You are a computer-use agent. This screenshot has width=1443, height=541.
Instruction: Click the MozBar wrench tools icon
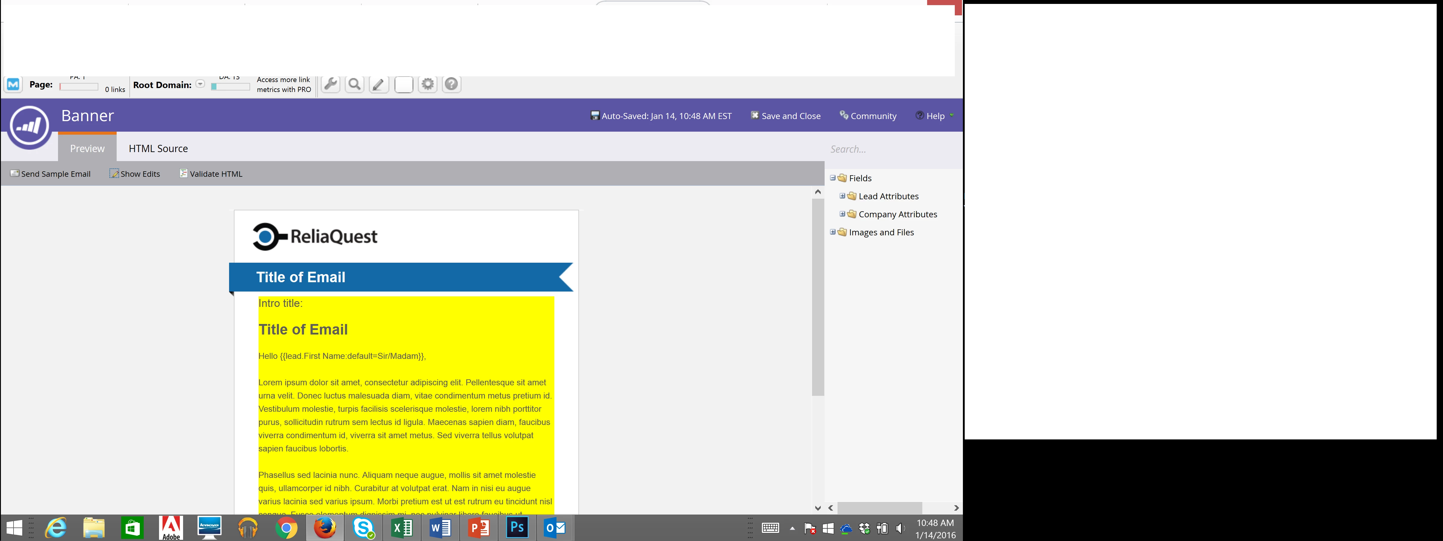click(330, 84)
